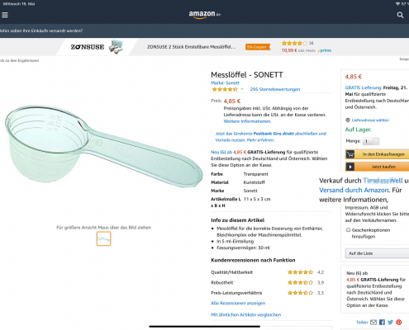Open Marke: Sonett brand link
Screen dimensions: 409x330
click(x=225, y=82)
